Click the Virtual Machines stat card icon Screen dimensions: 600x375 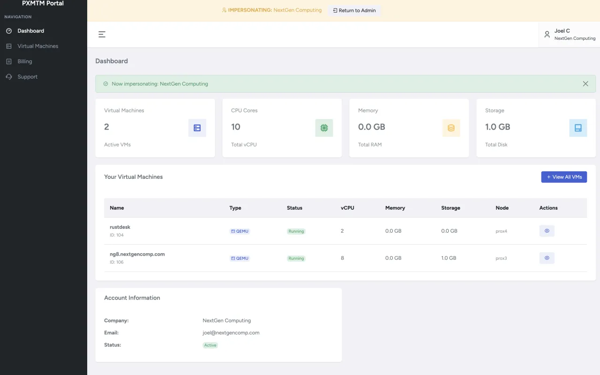point(197,128)
